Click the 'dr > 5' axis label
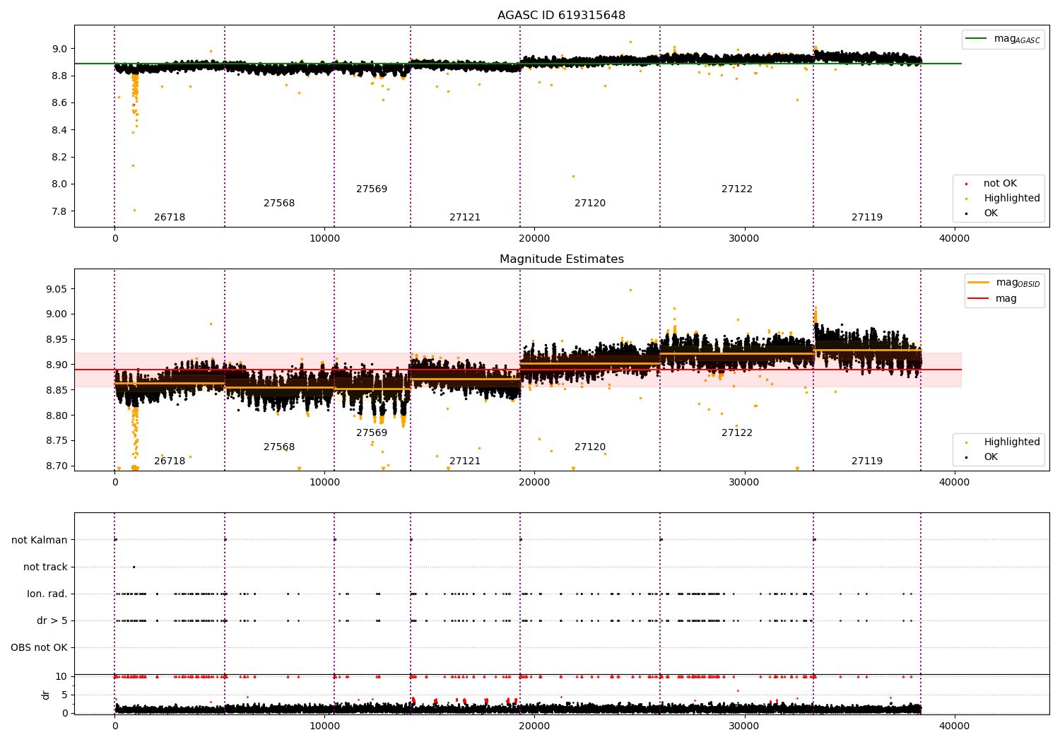Screen dimensions: 1060x742 (52, 620)
